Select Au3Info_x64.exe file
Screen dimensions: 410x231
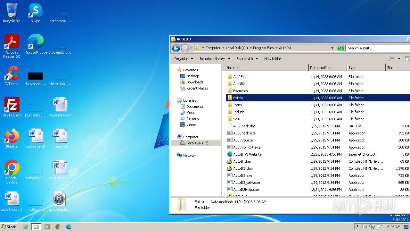(247, 147)
